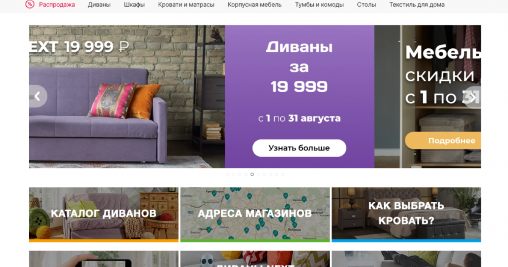This screenshot has height=267, width=508.
Task: Open the Адреса магазинов map tile
Action: (x=255, y=215)
